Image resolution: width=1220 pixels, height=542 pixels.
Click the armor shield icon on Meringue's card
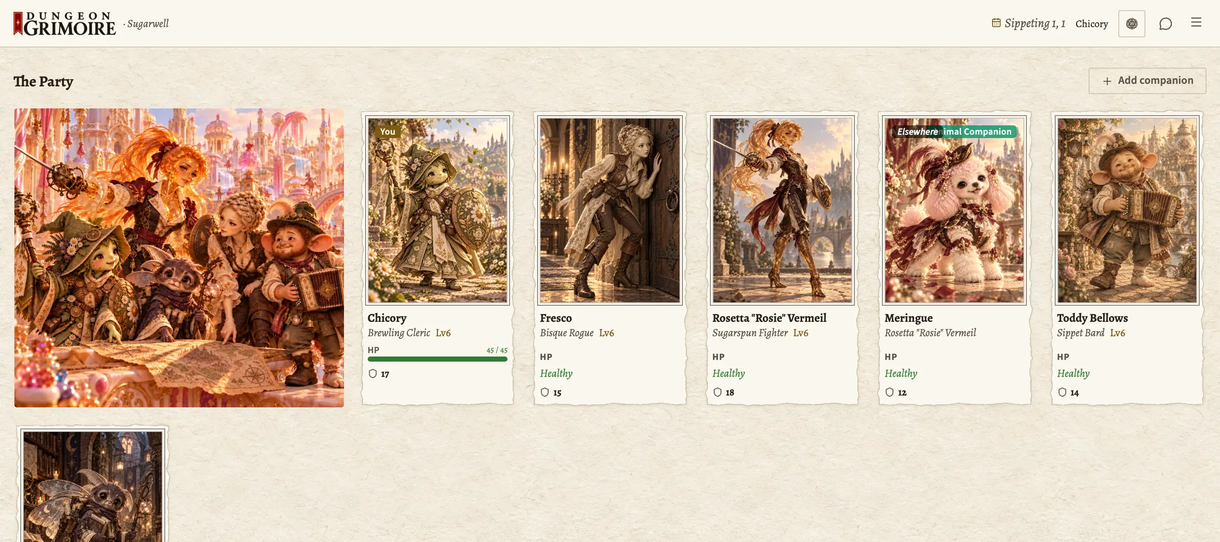890,392
